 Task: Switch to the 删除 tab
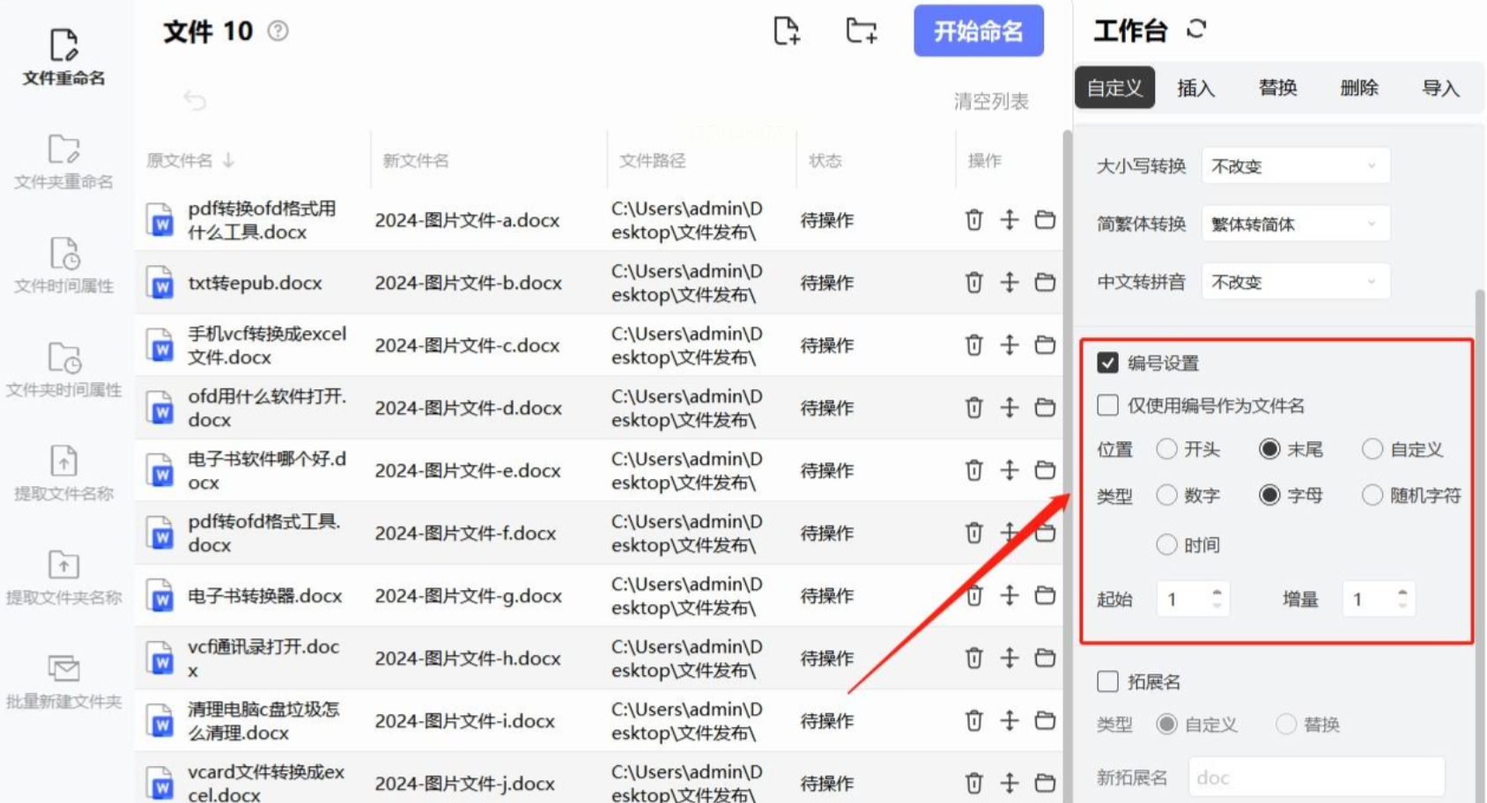1359,88
